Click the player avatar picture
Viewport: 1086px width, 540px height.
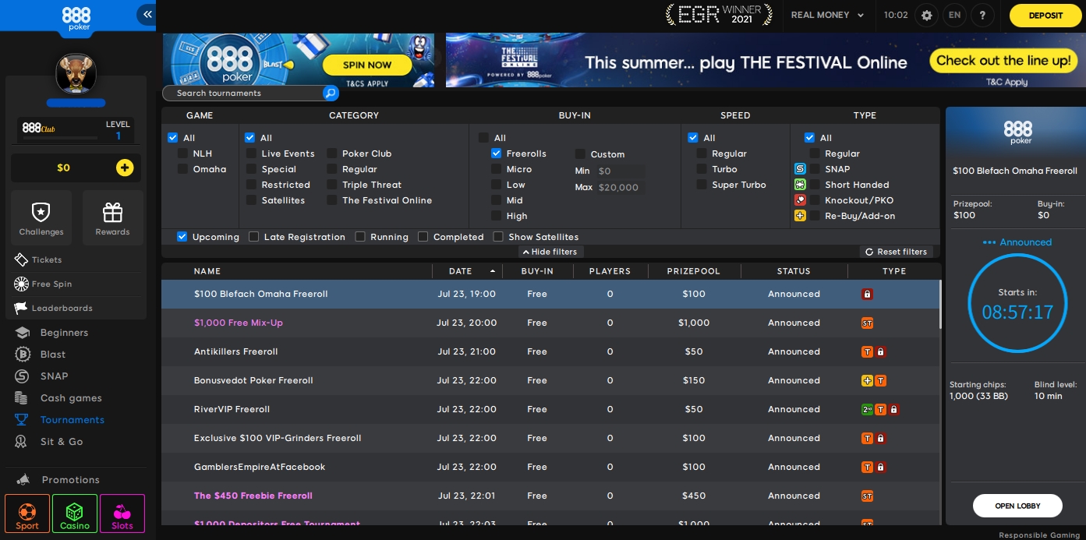[x=76, y=74]
